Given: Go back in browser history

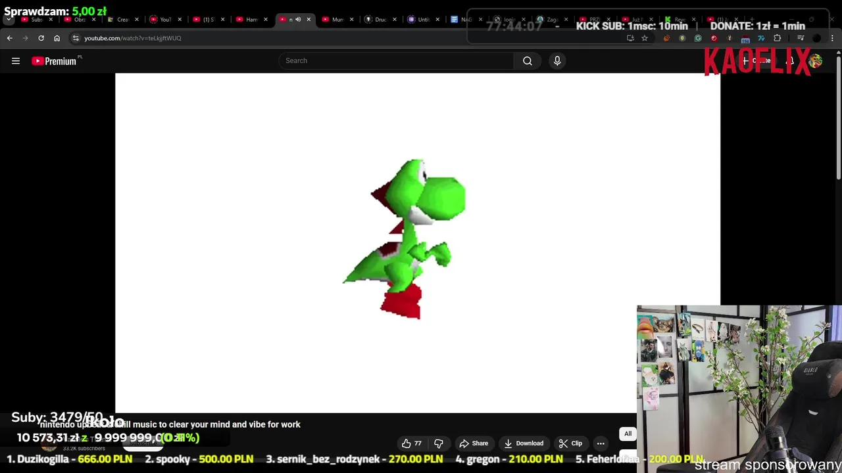Looking at the screenshot, I should coord(10,38).
